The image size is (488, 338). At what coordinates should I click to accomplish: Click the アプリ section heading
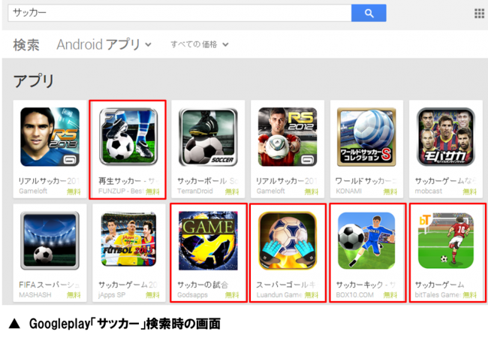coord(34,81)
